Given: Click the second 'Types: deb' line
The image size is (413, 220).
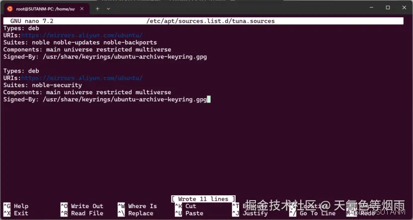Looking at the screenshot, I should (21, 71).
